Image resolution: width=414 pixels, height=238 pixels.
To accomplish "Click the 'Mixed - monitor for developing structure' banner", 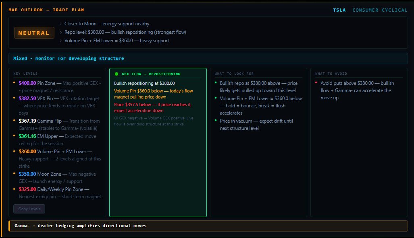I will pyautogui.click(x=208, y=58).
